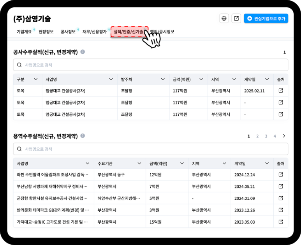301x245 pixels.
Task: Go to next pages of 용역수주실적
Action: (284, 136)
